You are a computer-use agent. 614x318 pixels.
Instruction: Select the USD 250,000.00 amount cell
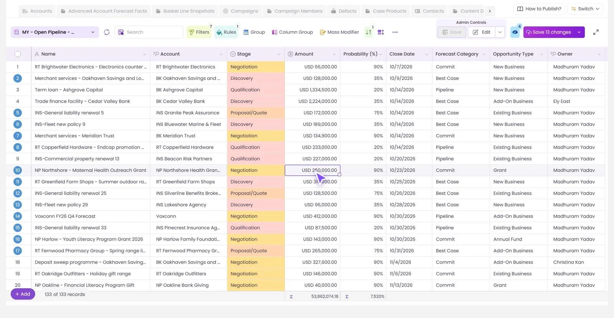point(312,170)
